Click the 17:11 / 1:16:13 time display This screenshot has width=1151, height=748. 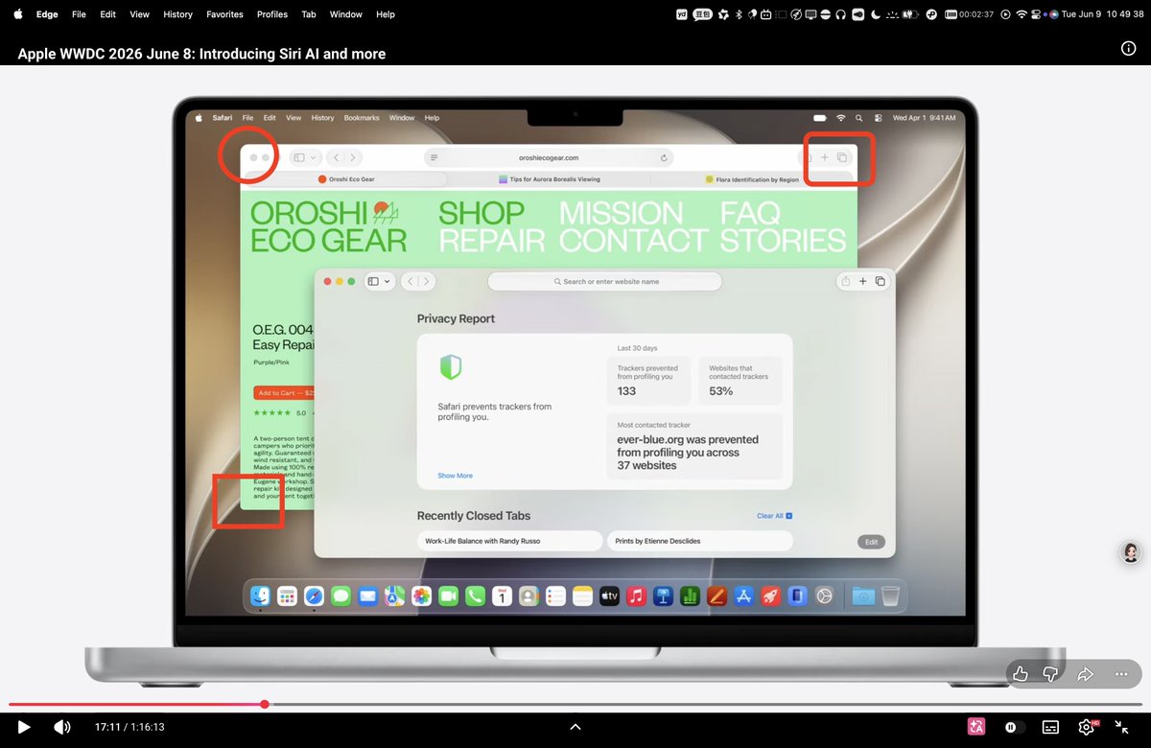pyautogui.click(x=129, y=727)
